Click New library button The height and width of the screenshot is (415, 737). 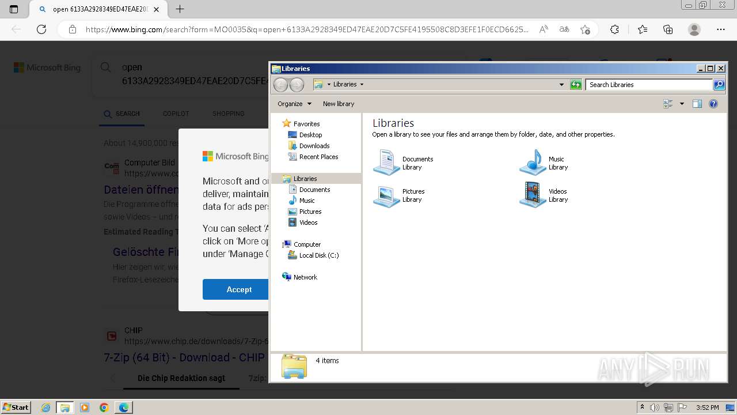point(339,104)
